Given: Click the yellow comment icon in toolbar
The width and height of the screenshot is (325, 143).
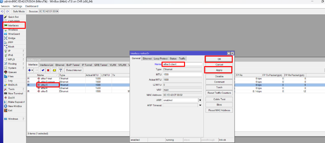Looking at the screenshot, I should pyautogui.click(x=54, y=70).
